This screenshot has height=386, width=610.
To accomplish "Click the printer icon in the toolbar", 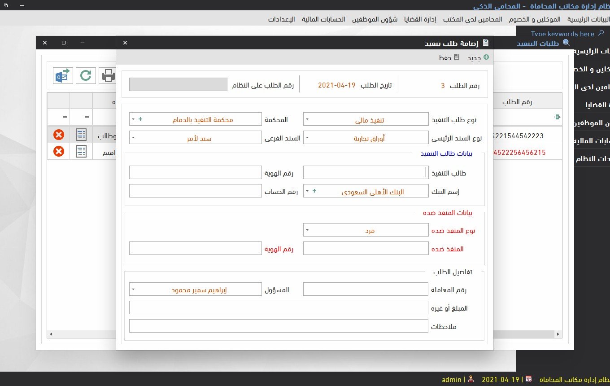I will click(108, 76).
